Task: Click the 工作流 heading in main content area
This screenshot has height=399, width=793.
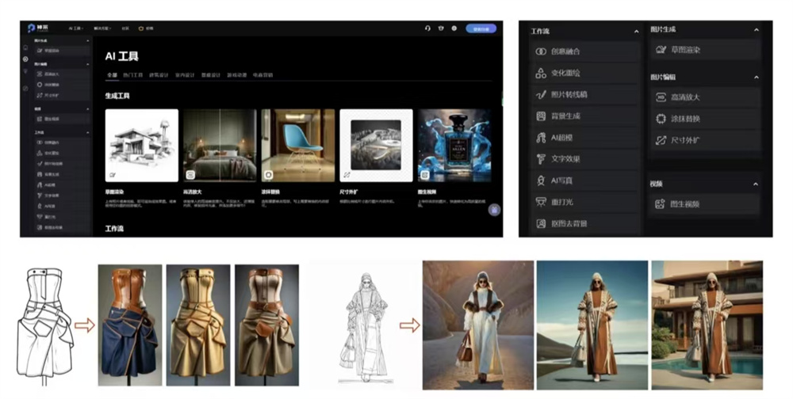Action: (114, 229)
